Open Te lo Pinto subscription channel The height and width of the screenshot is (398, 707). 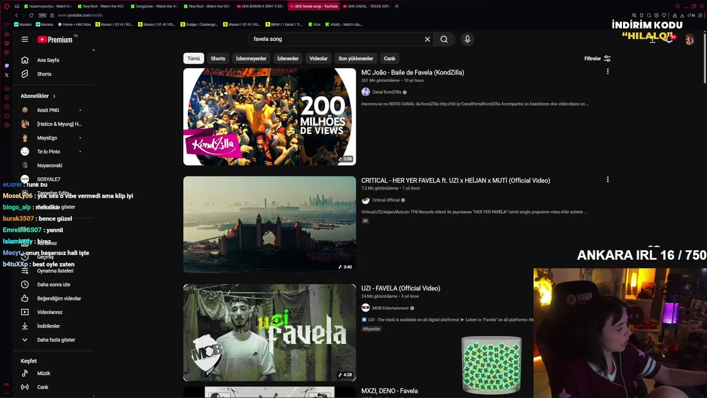click(x=49, y=151)
